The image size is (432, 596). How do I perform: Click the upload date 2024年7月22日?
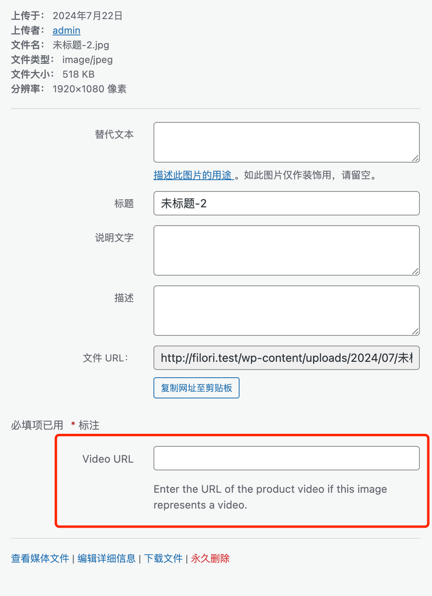(x=88, y=16)
